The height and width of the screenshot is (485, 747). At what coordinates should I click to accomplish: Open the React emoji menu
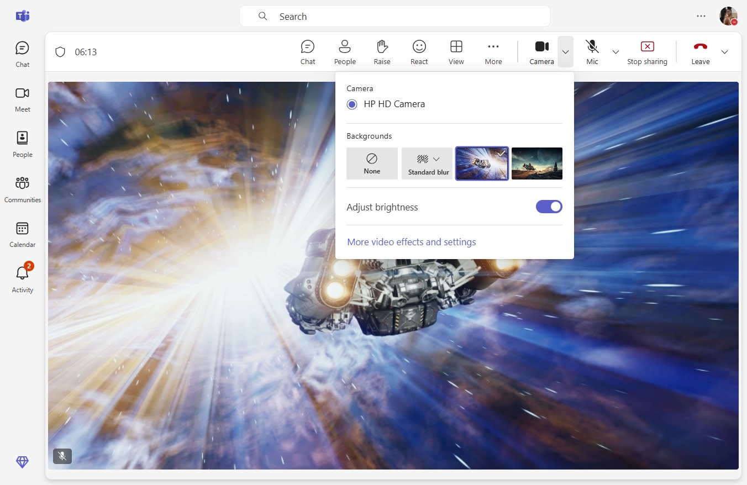click(x=419, y=52)
